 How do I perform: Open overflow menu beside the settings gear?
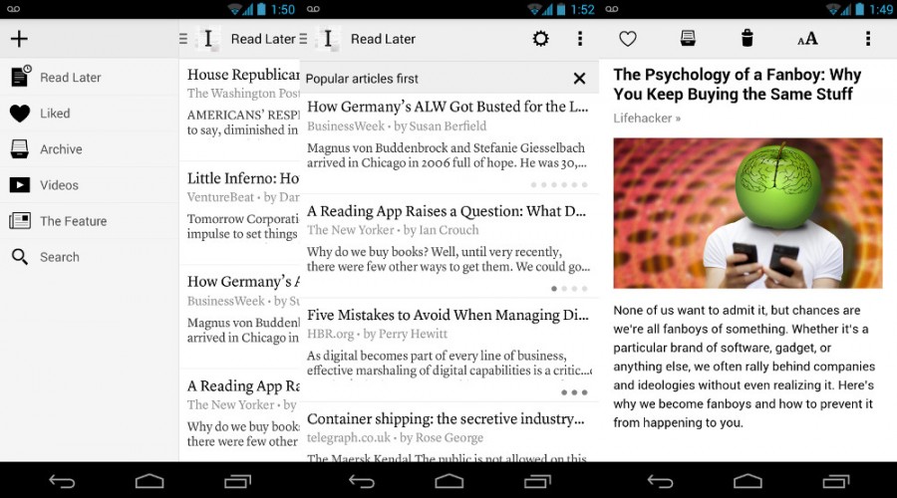[580, 40]
